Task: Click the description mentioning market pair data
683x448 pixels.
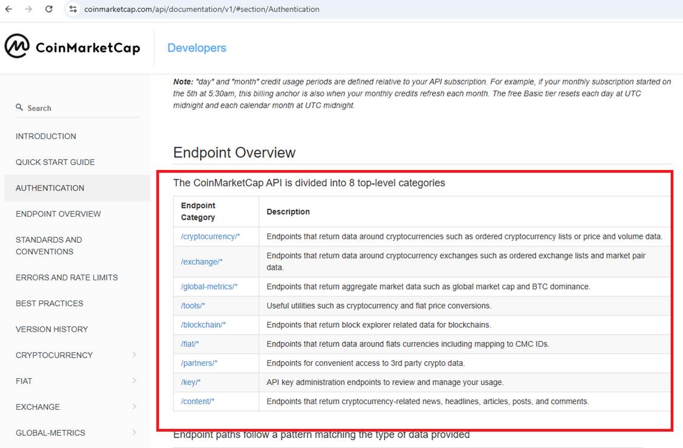Action: pyautogui.click(x=456, y=262)
